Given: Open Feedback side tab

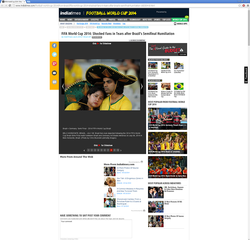Looking at the screenshot, I should [x=246, y=75].
